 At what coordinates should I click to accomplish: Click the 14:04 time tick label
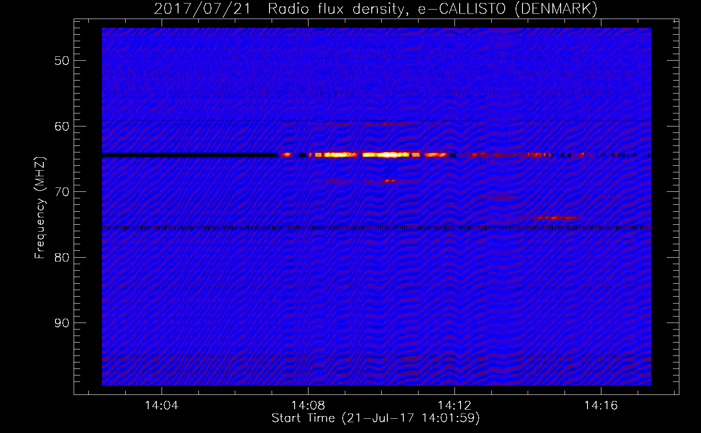pyautogui.click(x=162, y=406)
